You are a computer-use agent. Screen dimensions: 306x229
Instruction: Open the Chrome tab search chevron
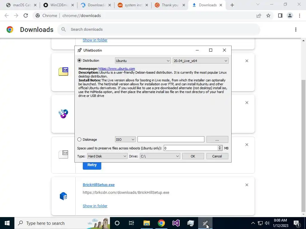point(258,4)
